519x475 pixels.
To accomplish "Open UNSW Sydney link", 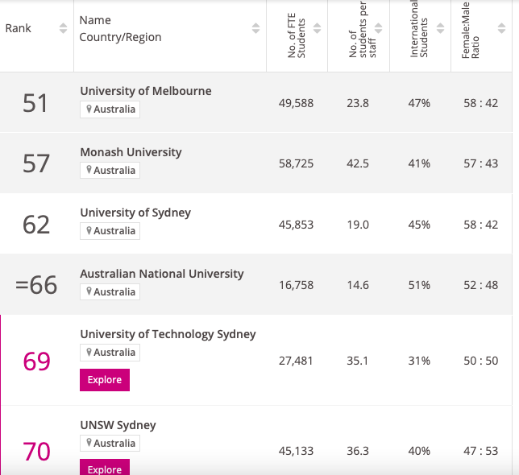I will point(118,425).
